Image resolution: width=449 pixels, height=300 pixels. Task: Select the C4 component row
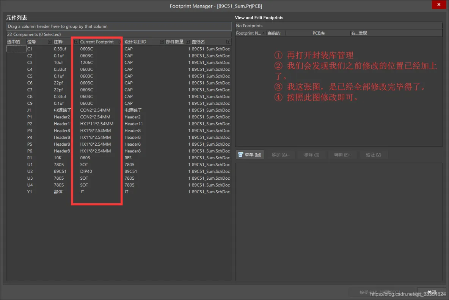coord(119,70)
